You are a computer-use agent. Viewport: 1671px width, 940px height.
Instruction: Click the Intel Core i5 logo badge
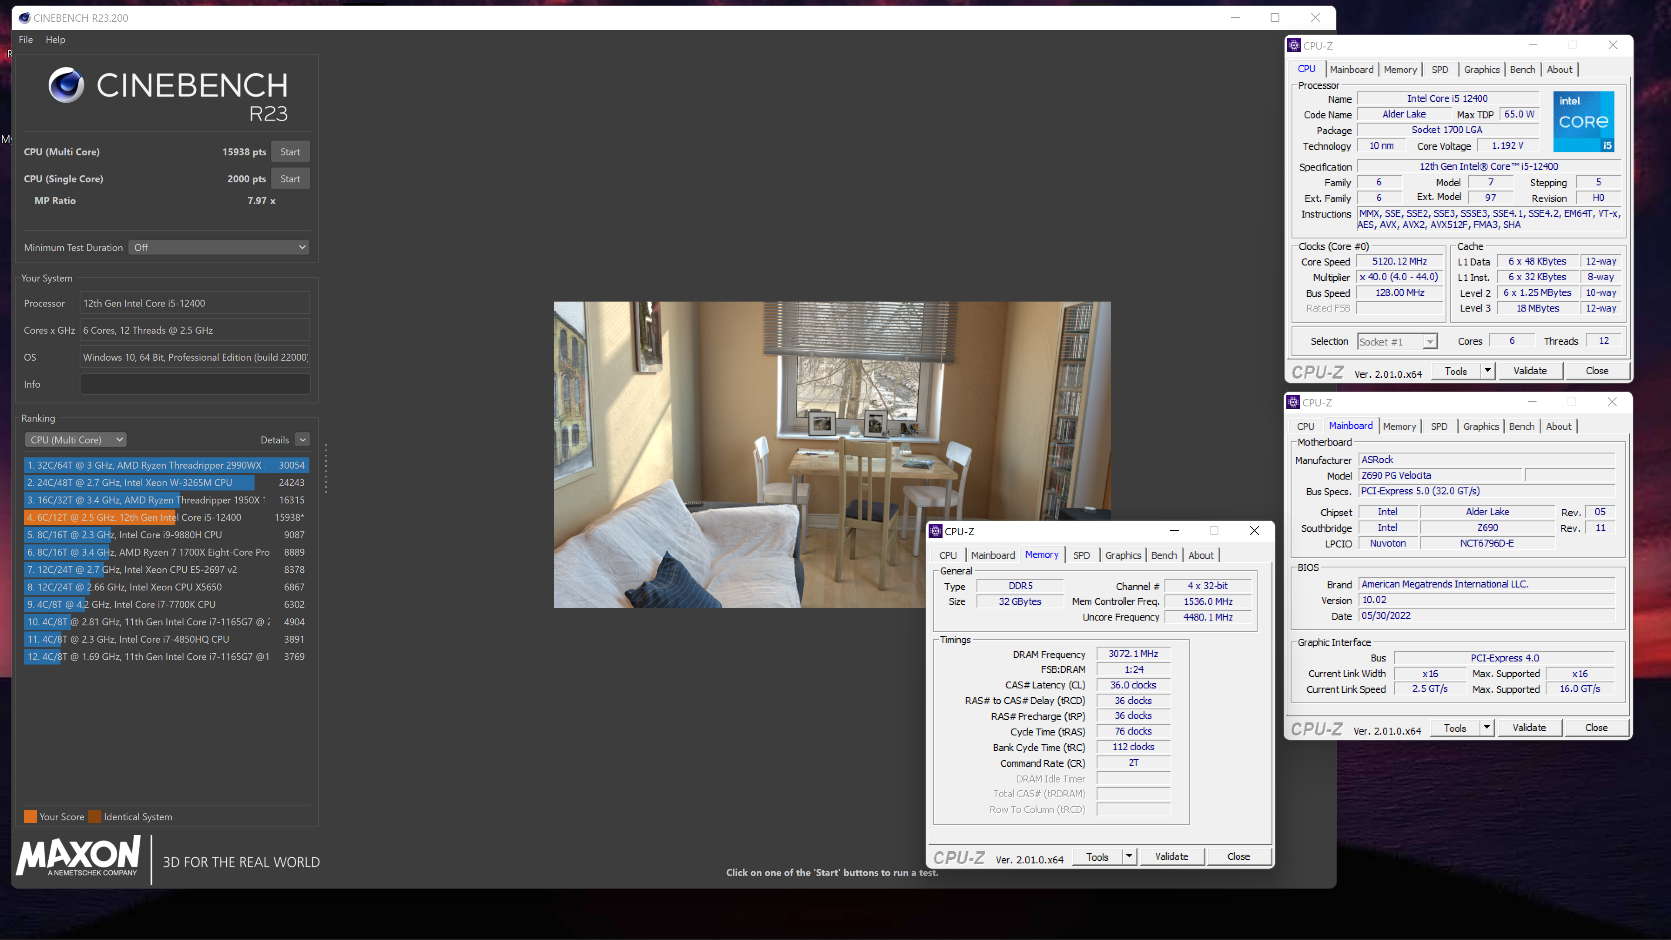click(1584, 121)
